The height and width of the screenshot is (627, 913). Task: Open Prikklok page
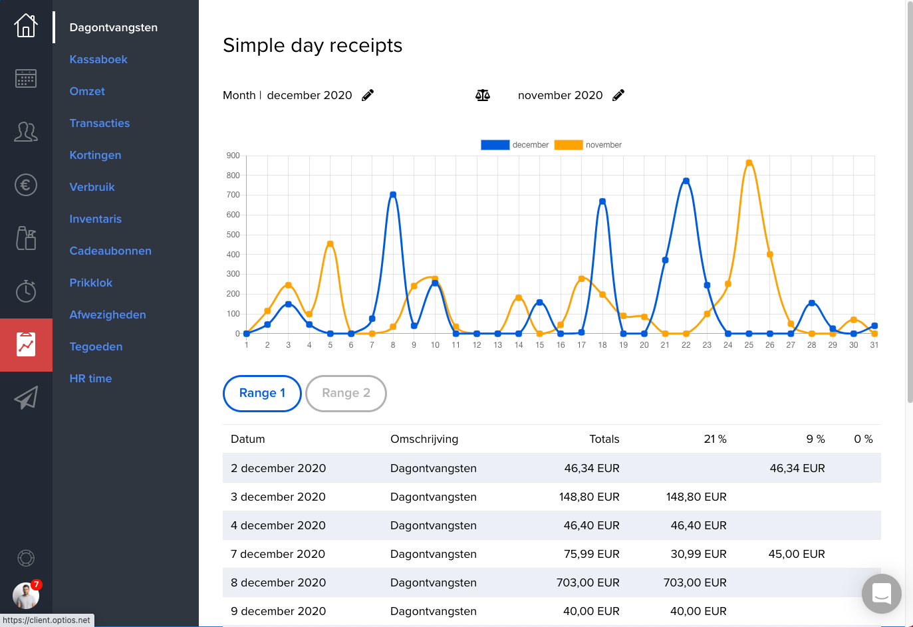91,283
